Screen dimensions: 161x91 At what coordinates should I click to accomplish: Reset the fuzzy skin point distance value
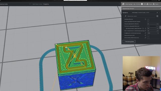click(143, 29)
